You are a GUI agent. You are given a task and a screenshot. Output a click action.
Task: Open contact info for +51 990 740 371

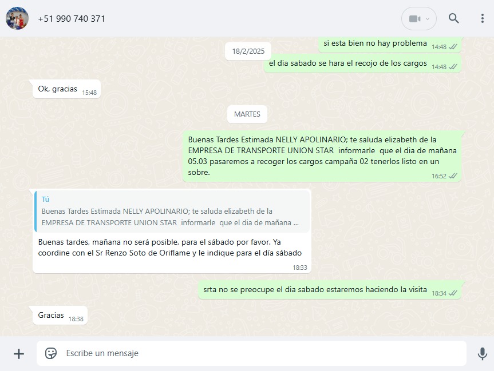click(72, 18)
